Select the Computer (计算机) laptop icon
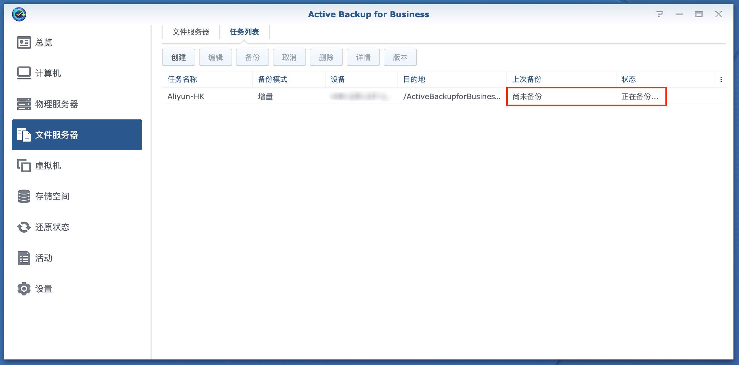 24,73
